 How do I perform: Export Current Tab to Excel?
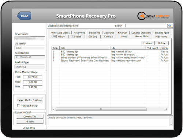pos(30,117)
